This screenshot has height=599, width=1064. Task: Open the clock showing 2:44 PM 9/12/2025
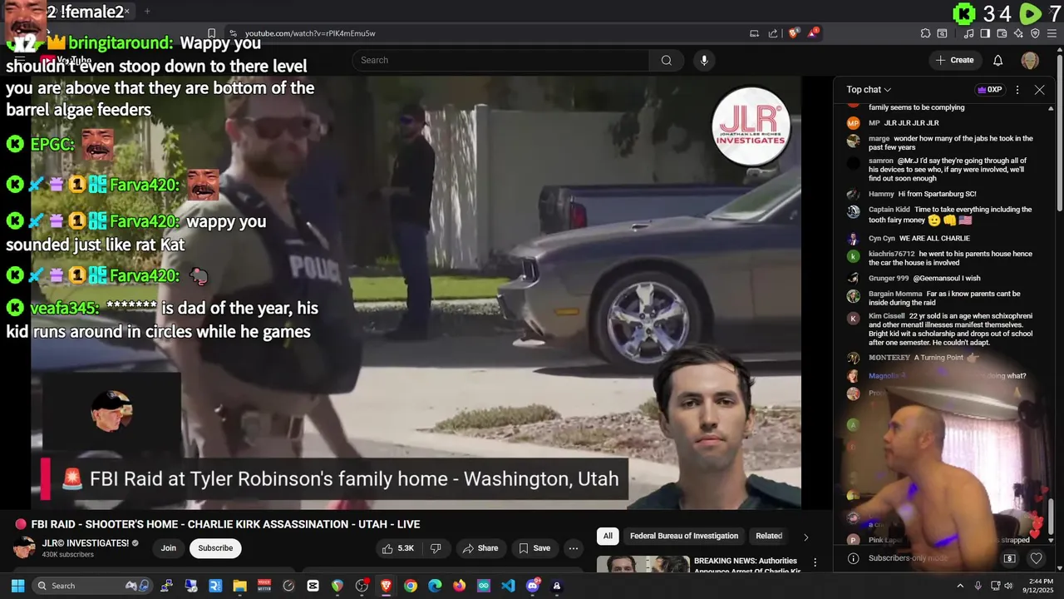[x=1040, y=586]
